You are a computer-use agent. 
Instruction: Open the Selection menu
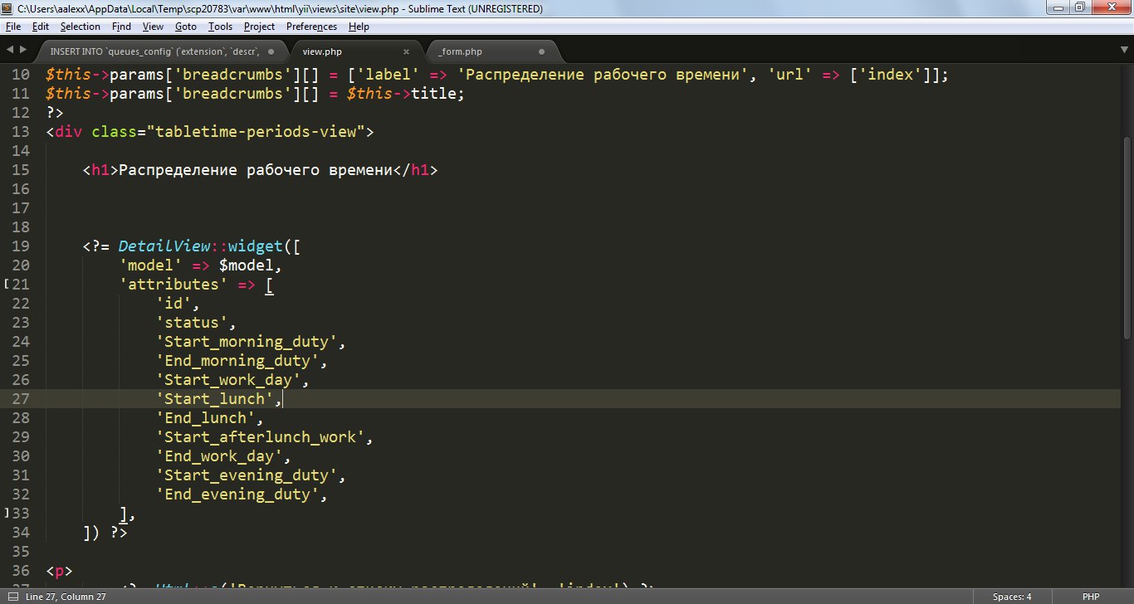81,27
